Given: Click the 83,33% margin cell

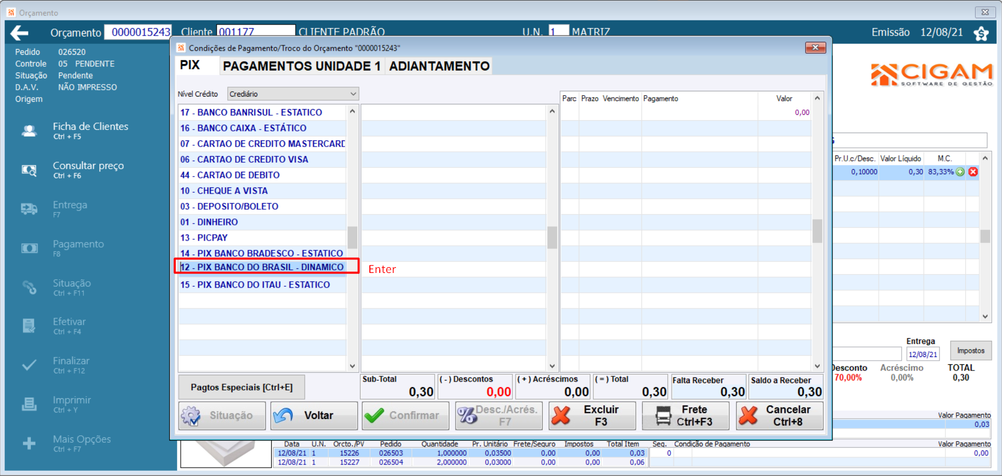Looking at the screenshot, I should point(940,172).
